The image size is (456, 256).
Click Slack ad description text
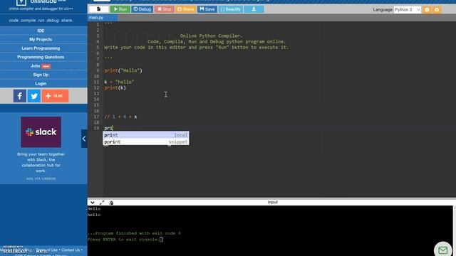click(x=41, y=163)
